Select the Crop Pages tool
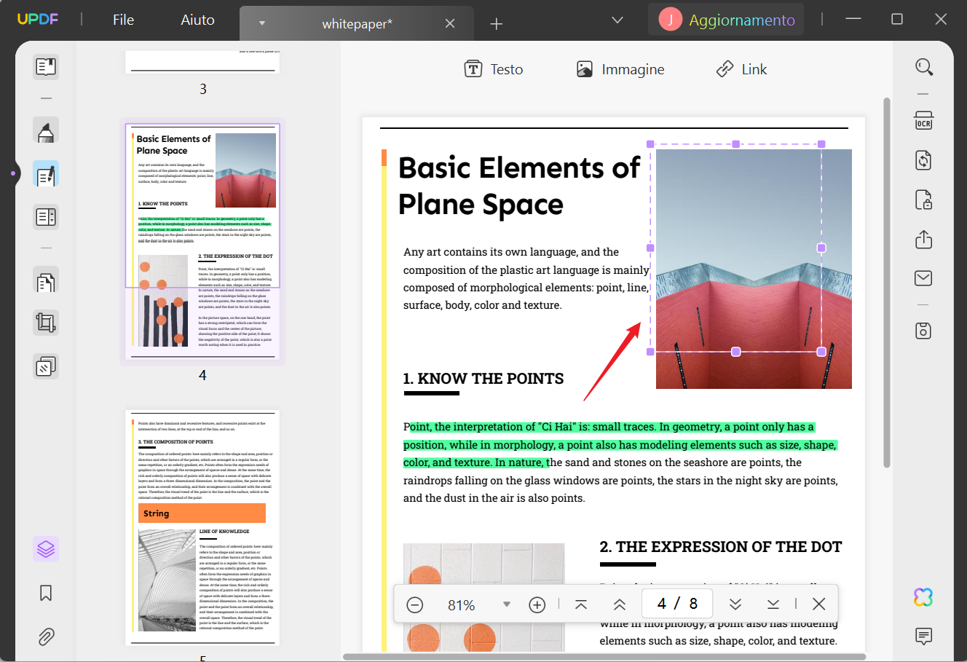The image size is (967, 662). (46, 323)
